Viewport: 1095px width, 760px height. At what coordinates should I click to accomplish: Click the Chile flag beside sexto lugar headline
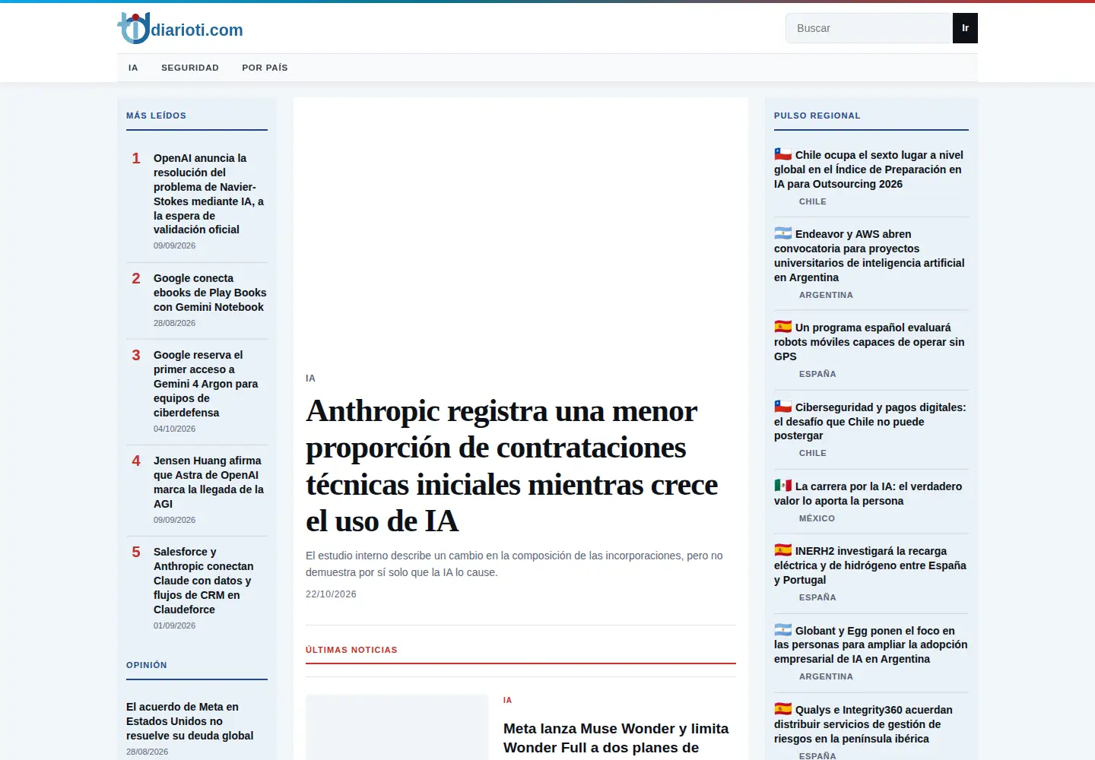point(783,154)
